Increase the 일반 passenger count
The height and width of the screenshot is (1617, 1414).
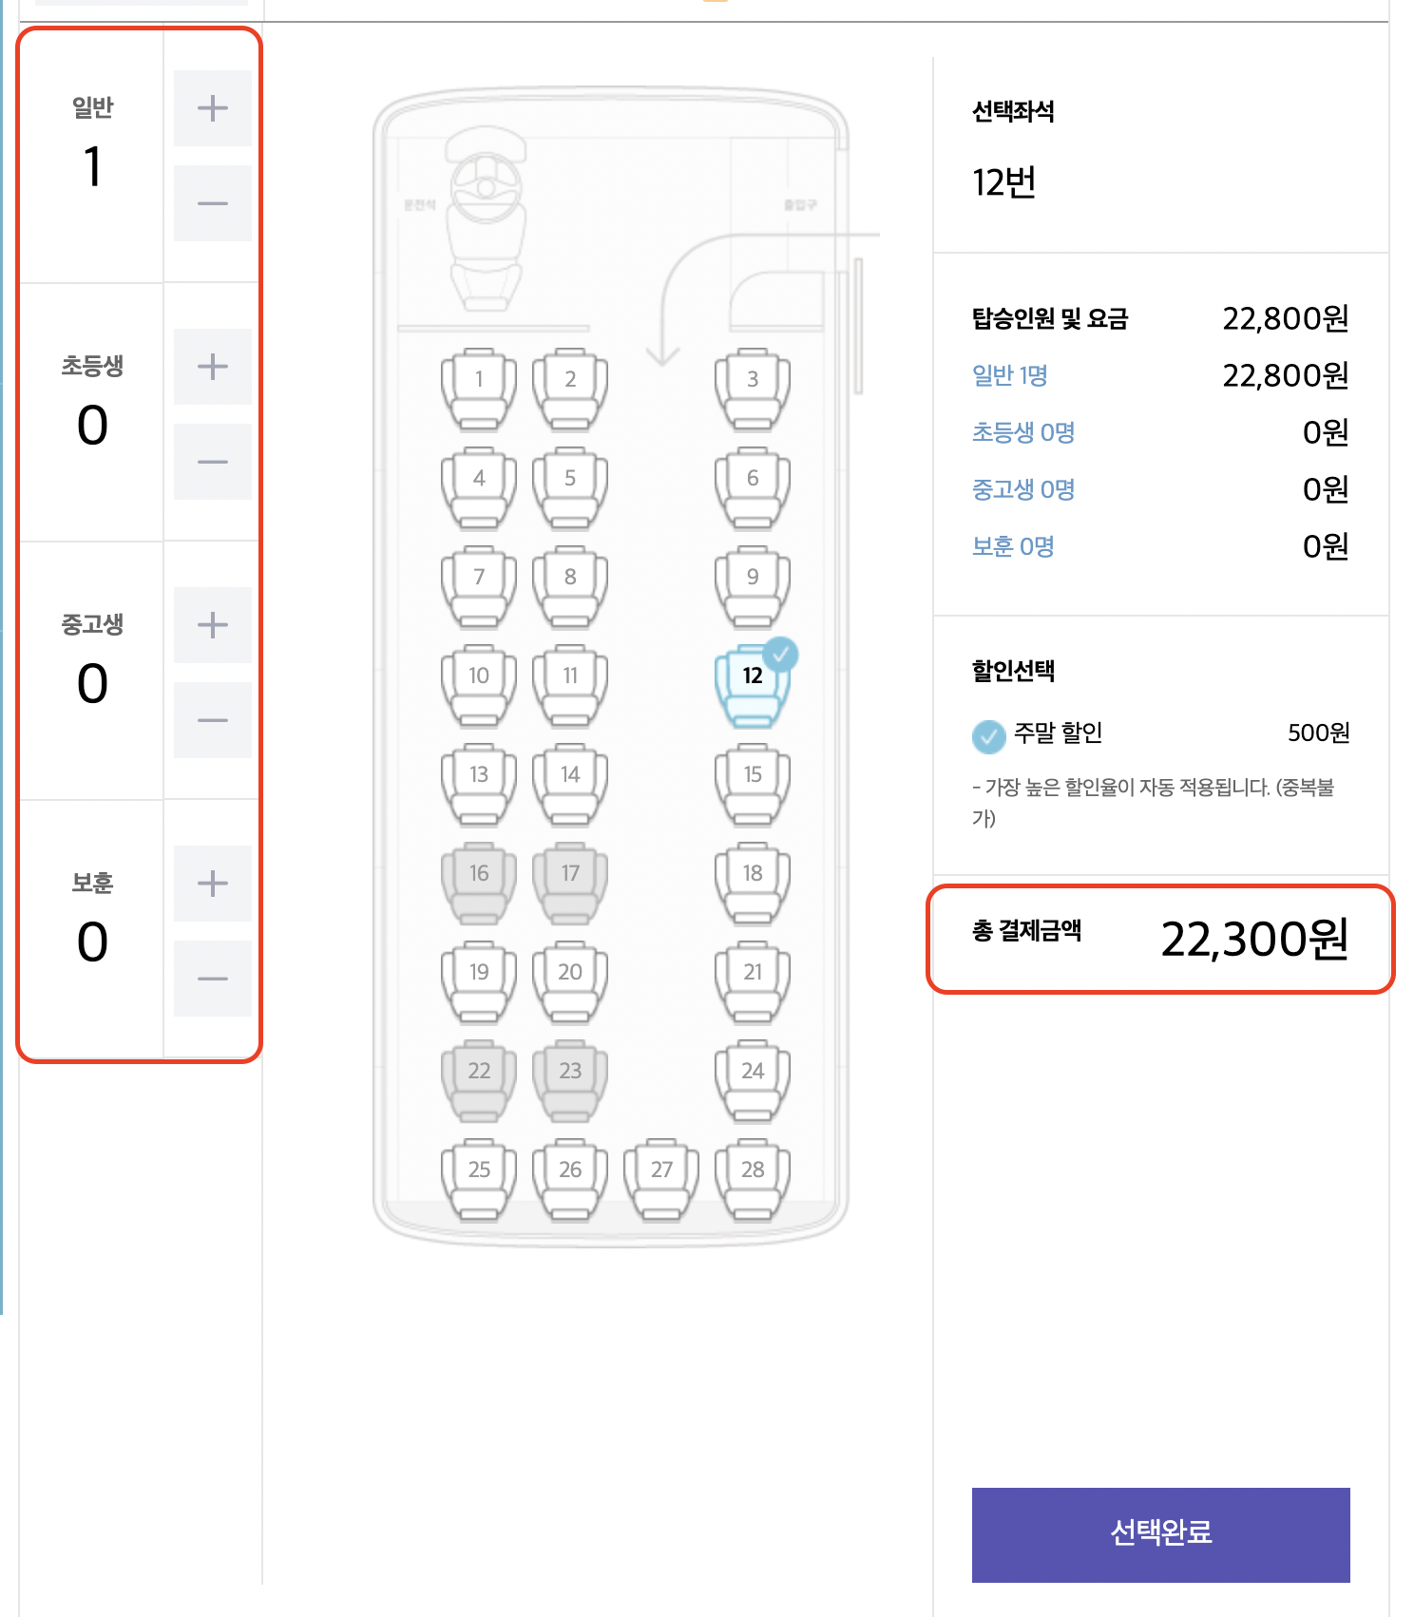tap(212, 108)
